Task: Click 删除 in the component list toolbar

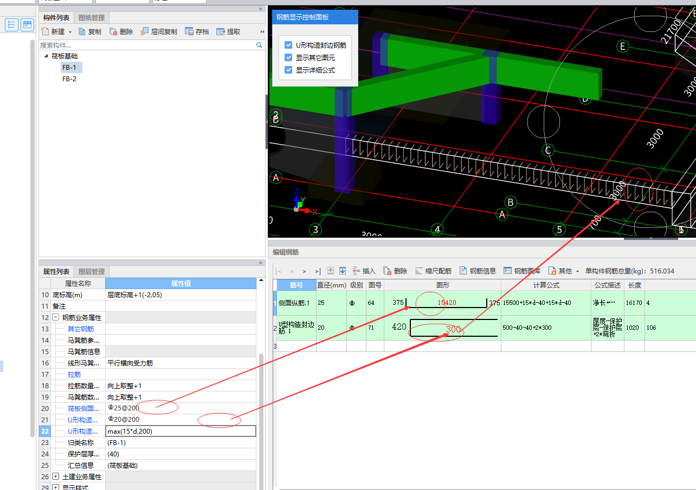Action: coord(121,32)
